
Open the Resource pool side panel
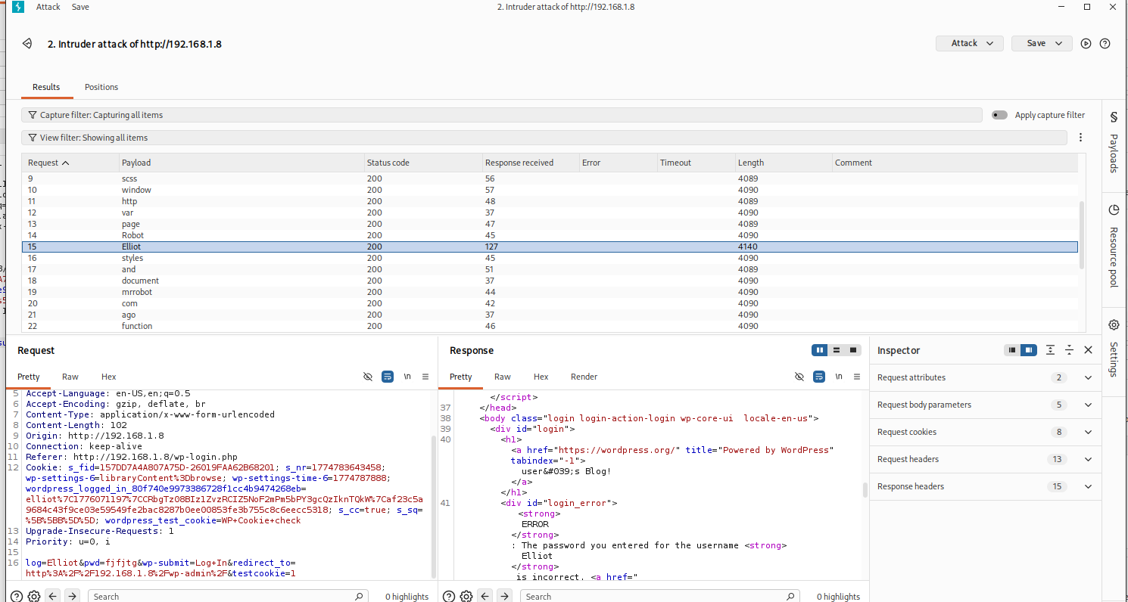click(x=1114, y=246)
